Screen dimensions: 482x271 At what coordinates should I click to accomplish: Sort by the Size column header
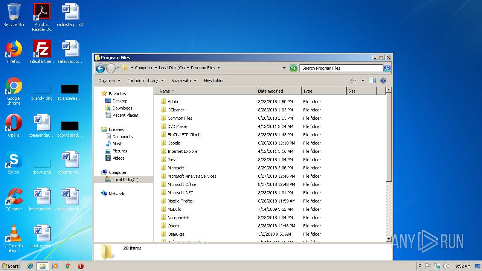[361, 91]
